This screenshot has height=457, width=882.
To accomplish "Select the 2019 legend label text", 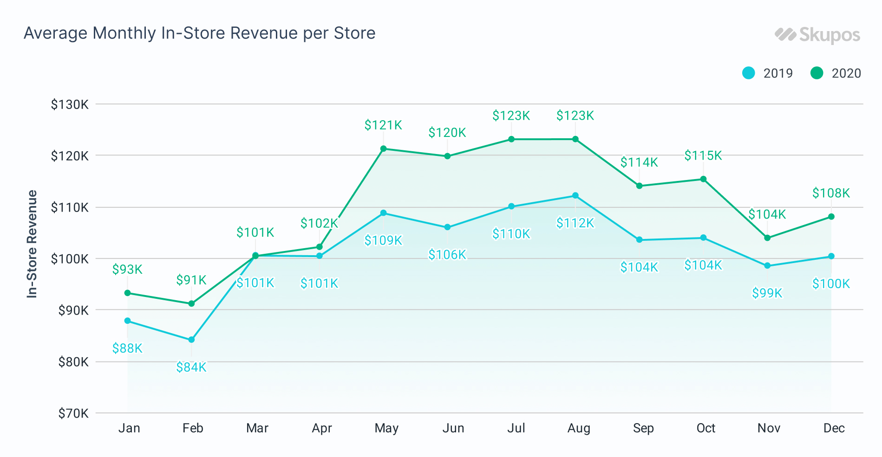I will click(x=778, y=73).
